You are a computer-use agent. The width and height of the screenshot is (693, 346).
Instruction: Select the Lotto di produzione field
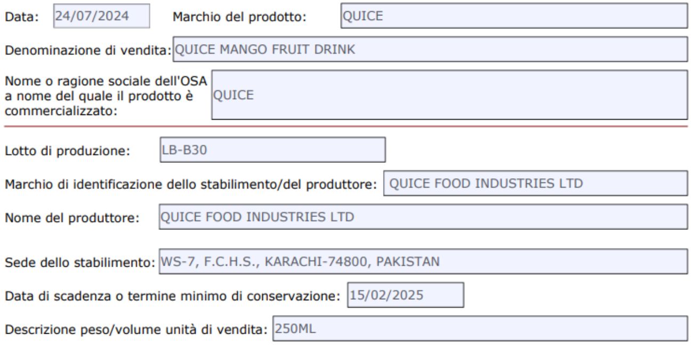click(272, 150)
